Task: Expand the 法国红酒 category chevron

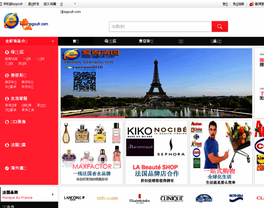Action: [53, 146]
